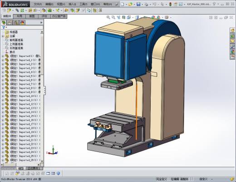Click the New document icon
The image size is (236, 182).
click(x=123, y=5)
